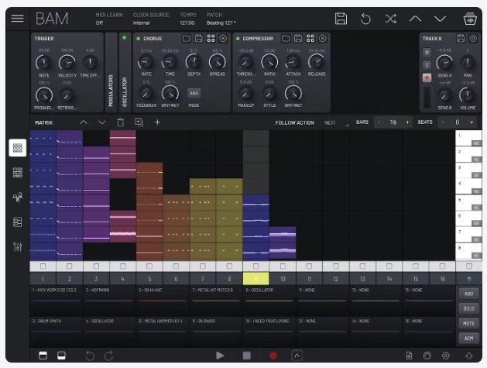Open the list view sidebar icon
The height and width of the screenshot is (368, 487).
[18, 222]
